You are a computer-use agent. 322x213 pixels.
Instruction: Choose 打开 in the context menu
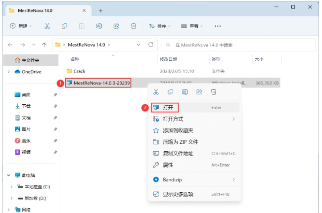pos(195,108)
